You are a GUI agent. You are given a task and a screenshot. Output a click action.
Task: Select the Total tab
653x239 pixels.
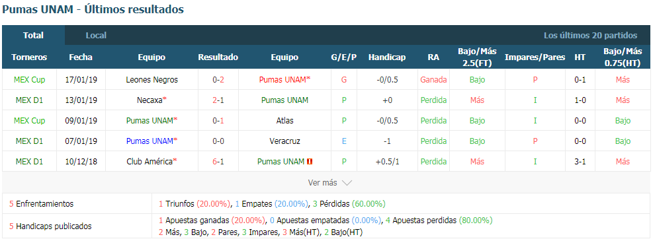coord(33,36)
